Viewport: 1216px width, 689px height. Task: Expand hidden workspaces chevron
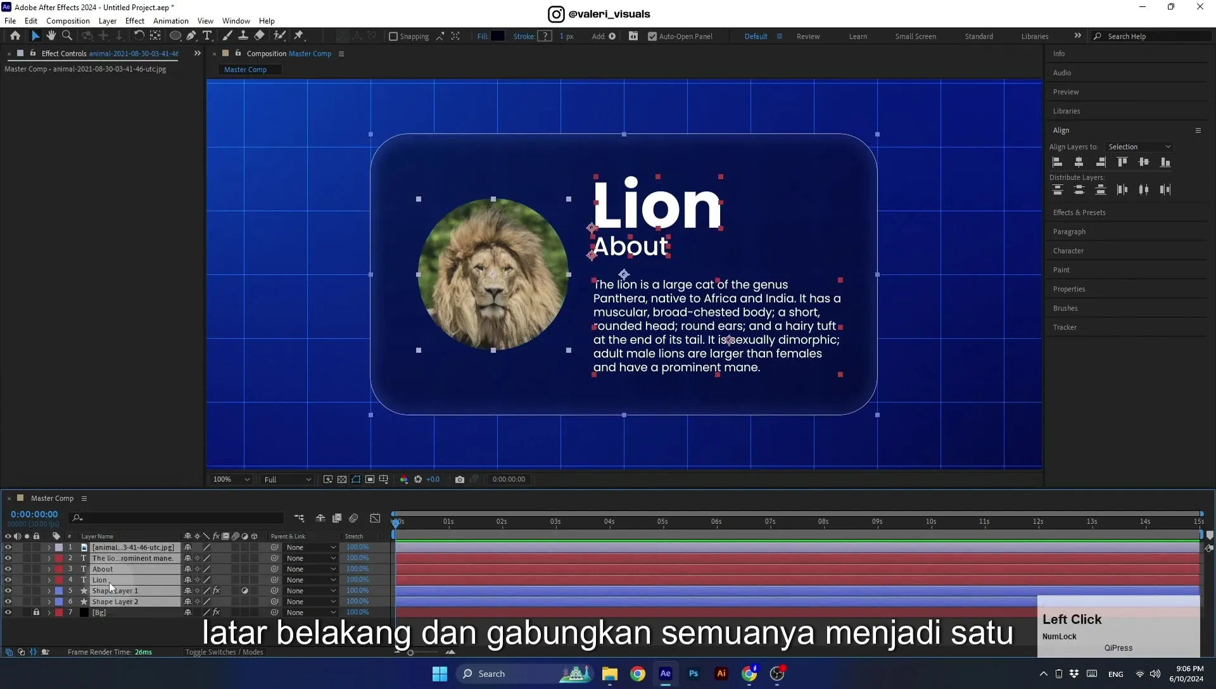tap(1078, 36)
